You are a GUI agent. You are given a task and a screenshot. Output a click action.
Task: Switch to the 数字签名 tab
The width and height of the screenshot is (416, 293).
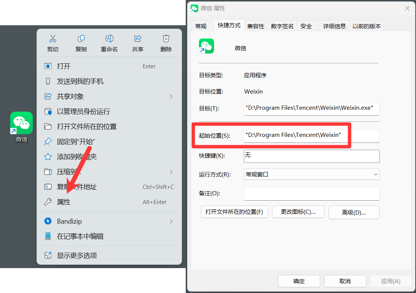[282, 26]
